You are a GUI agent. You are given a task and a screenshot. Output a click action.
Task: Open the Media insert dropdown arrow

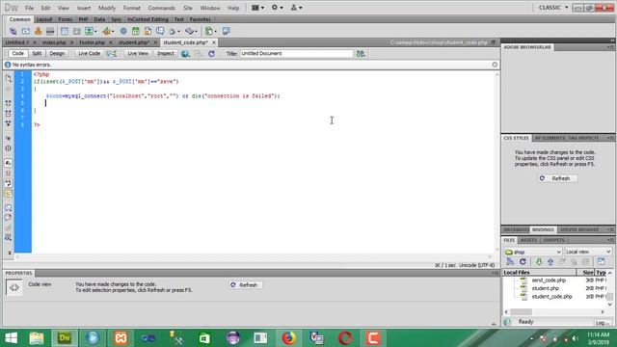pyautogui.click(x=112, y=32)
